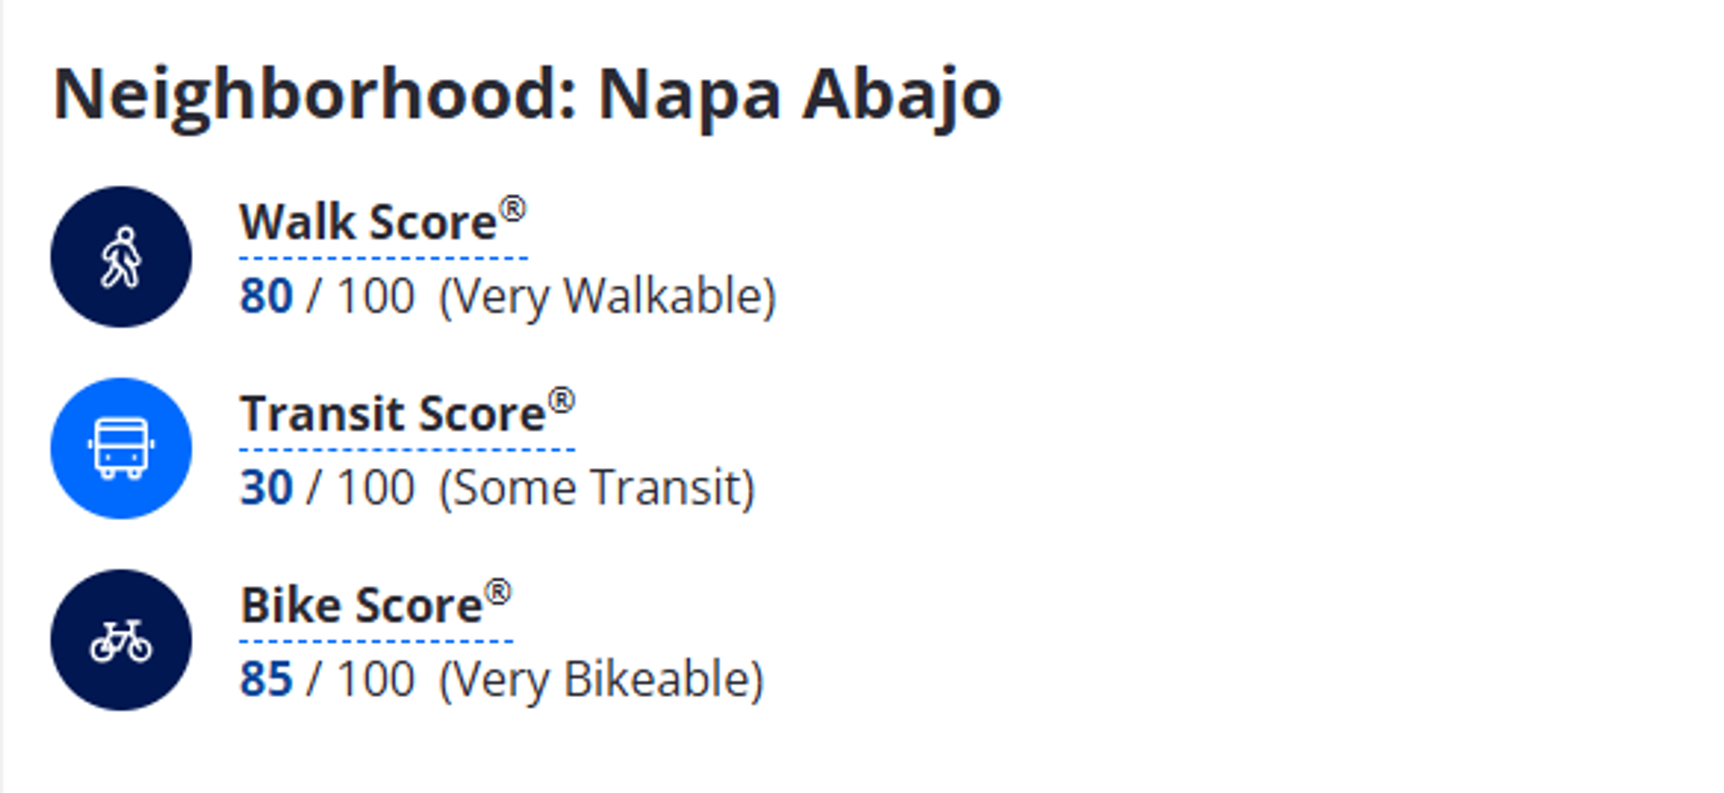Open the Bike Score link
Image resolution: width=1724 pixels, height=793 pixels.
[362, 605]
